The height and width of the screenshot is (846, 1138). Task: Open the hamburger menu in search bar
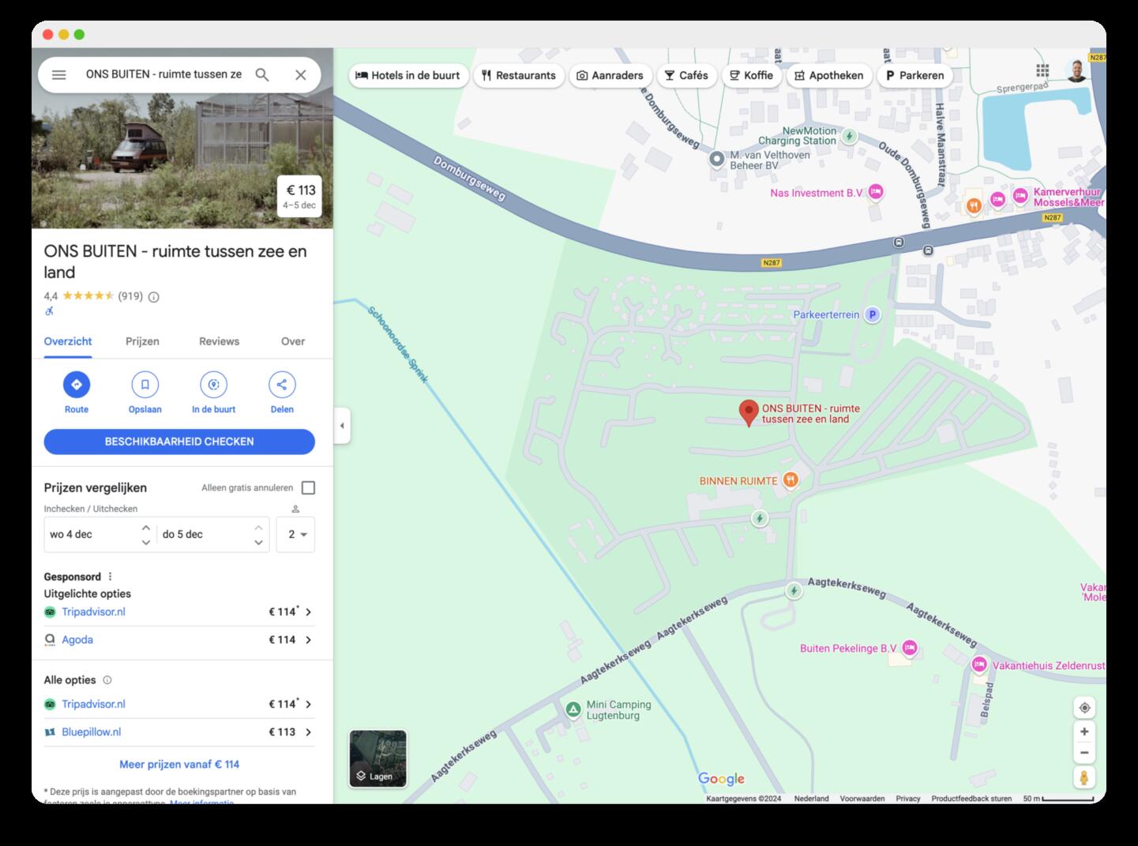coord(59,75)
